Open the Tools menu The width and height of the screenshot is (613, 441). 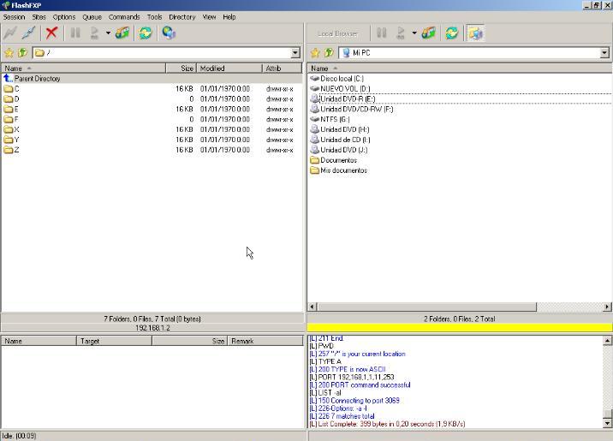point(154,17)
